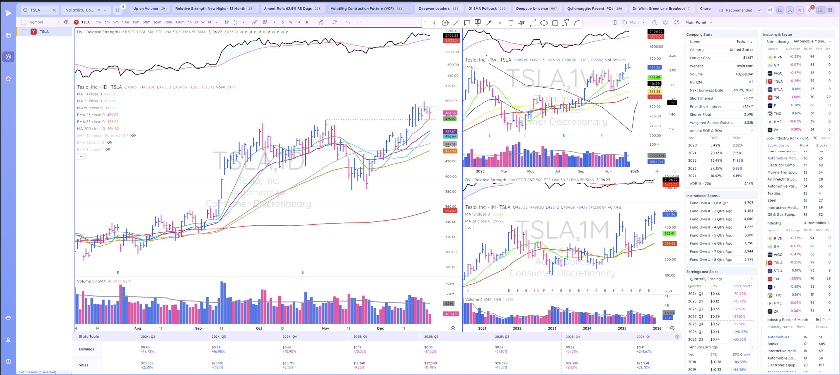Click the eraser icon in chart toolbar
This screenshot has height=375, width=840.
click(321, 22)
